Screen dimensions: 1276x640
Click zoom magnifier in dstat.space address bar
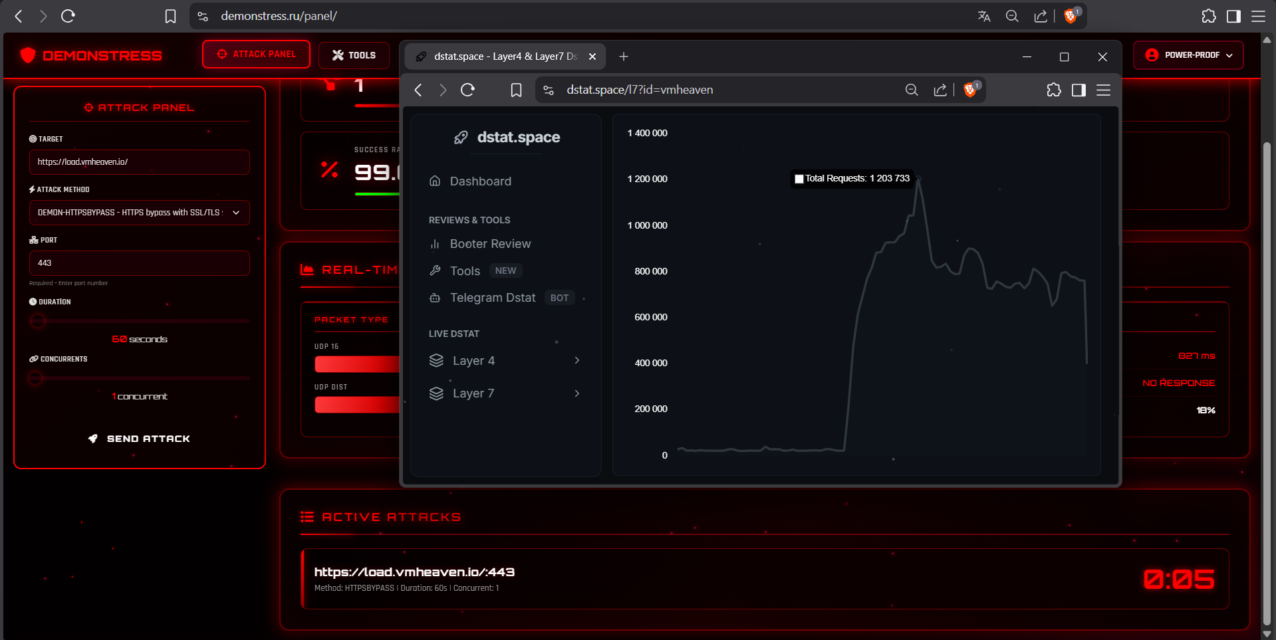(x=912, y=90)
